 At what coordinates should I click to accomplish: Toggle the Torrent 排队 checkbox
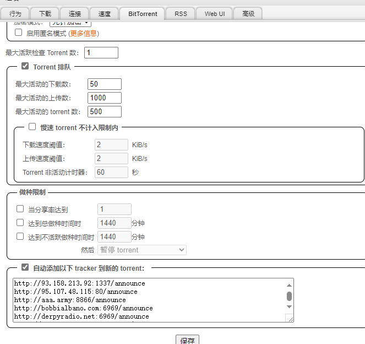[25, 67]
